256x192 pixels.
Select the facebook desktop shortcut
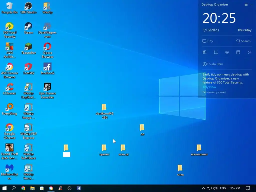point(47,69)
